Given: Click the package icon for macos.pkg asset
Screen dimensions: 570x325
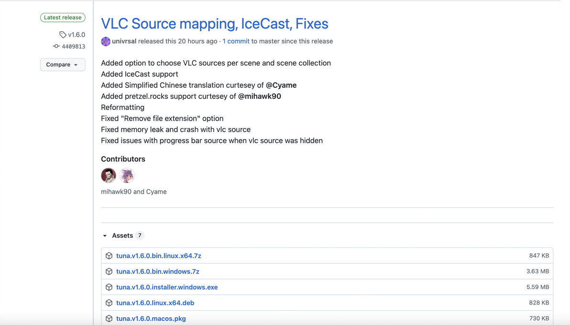Looking at the screenshot, I should click(109, 319).
